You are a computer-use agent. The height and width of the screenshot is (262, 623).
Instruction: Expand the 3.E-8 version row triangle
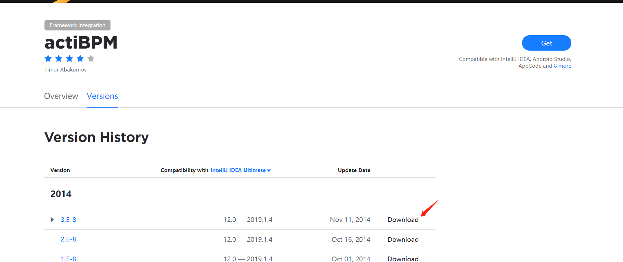pyautogui.click(x=52, y=220)
